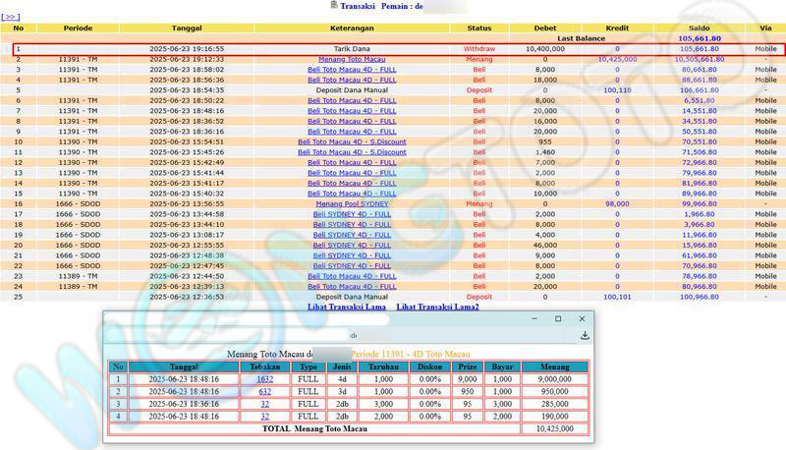Viewport: 786px width, 450px height.
Task: Open Beli Toto Macau S.Discount link in row 10
Action: pos(352,141)
